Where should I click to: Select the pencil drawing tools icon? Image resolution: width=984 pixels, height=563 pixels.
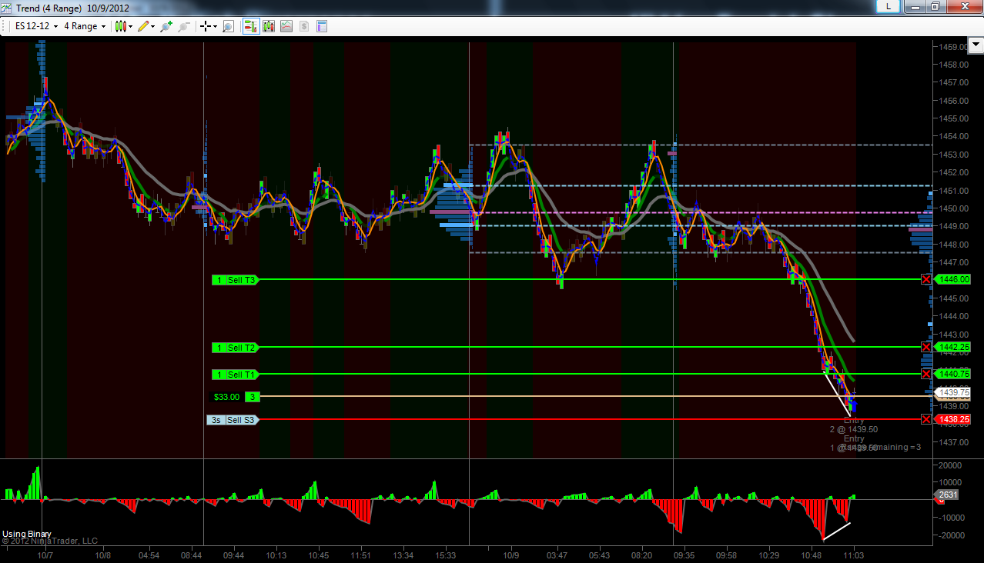(142, 26)
